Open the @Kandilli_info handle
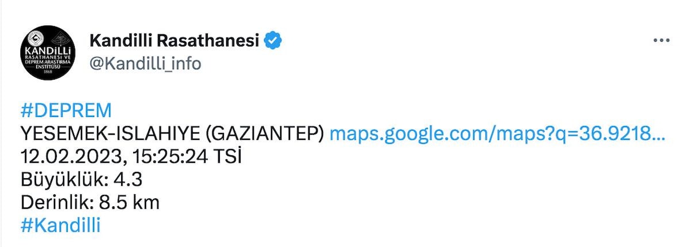Image resolution: width=689 pixels, height=247 pixels. click(145, 64)
